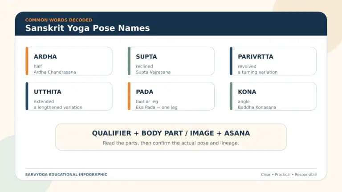Select the UTTHITA card
Image resolution: width=342 pixels, height=192 pixels.
tap(69, 96)
